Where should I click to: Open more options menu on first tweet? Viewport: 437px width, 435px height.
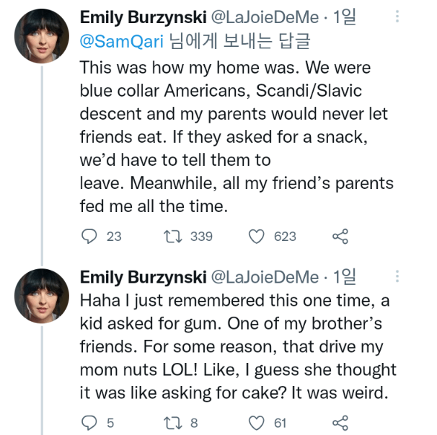(397, 17)
